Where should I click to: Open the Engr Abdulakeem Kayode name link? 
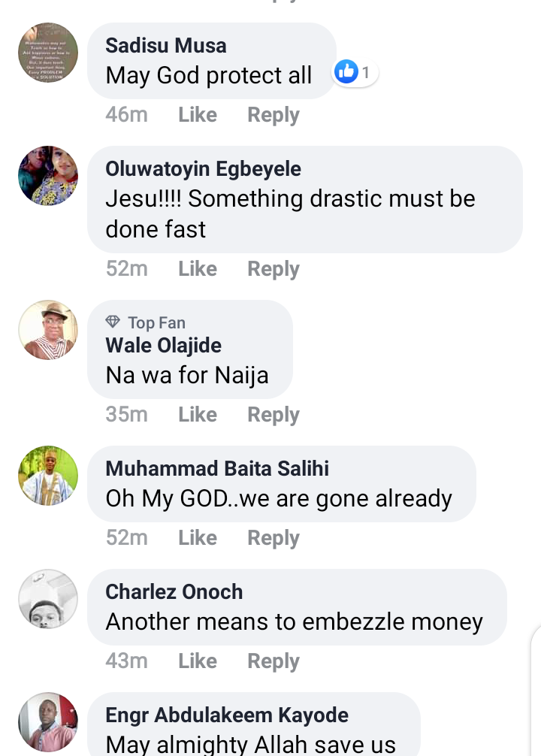pyautogui.click(x=227, y=715)
